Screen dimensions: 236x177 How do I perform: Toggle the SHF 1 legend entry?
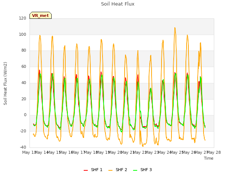(93, 170)
